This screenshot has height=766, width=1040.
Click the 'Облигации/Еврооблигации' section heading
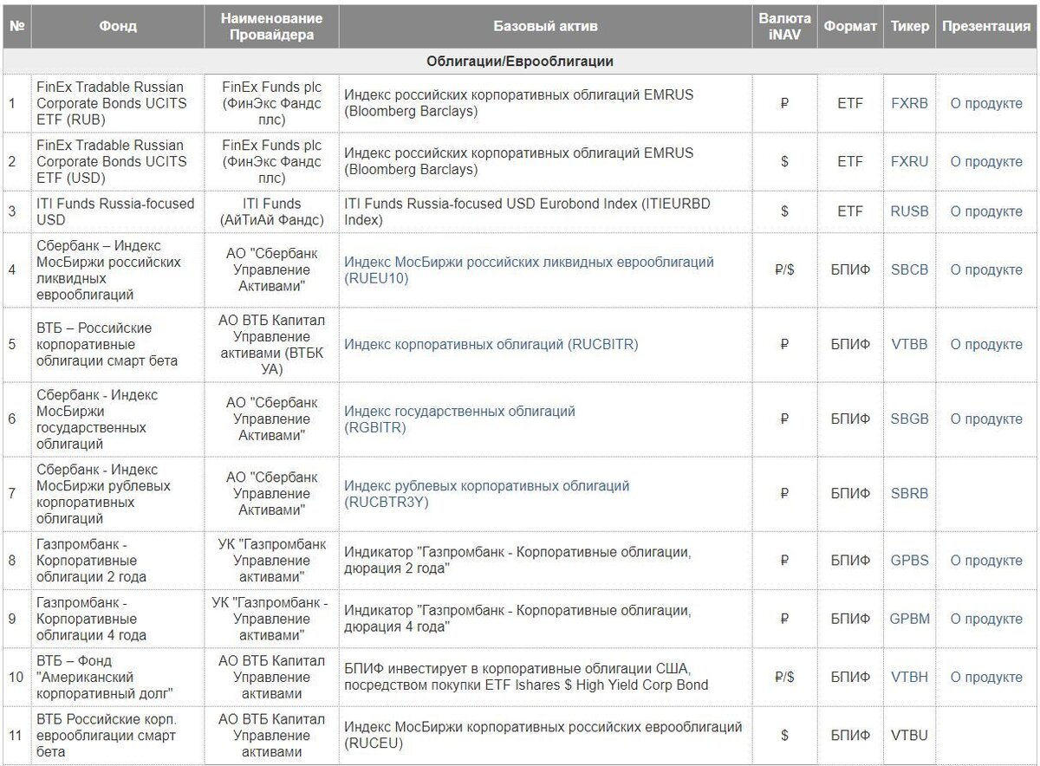(520, 62)
